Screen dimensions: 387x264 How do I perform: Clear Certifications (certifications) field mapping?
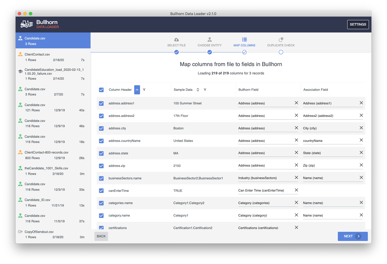click(296, 228)
